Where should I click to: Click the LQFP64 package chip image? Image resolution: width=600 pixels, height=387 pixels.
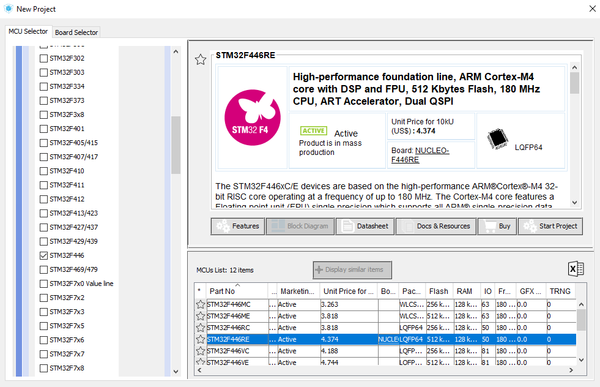[497, 139]
